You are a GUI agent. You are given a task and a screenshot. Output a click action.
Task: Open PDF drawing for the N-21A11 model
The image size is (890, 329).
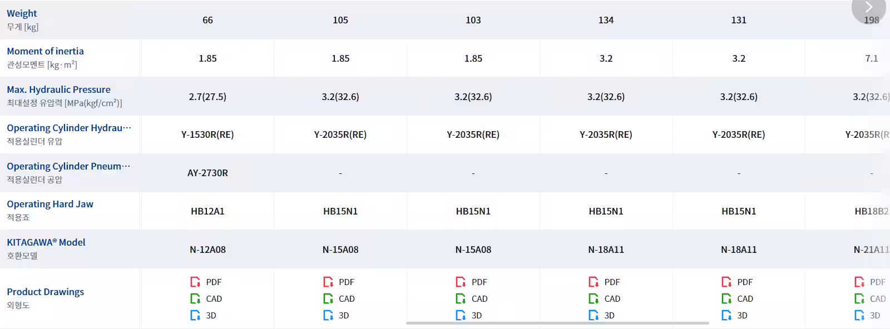(870, 282)
